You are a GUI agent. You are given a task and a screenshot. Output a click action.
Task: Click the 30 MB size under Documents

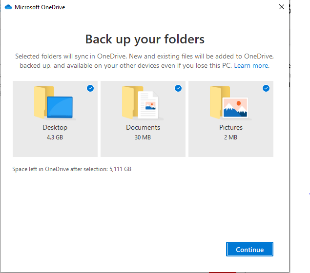pos(143,137)
